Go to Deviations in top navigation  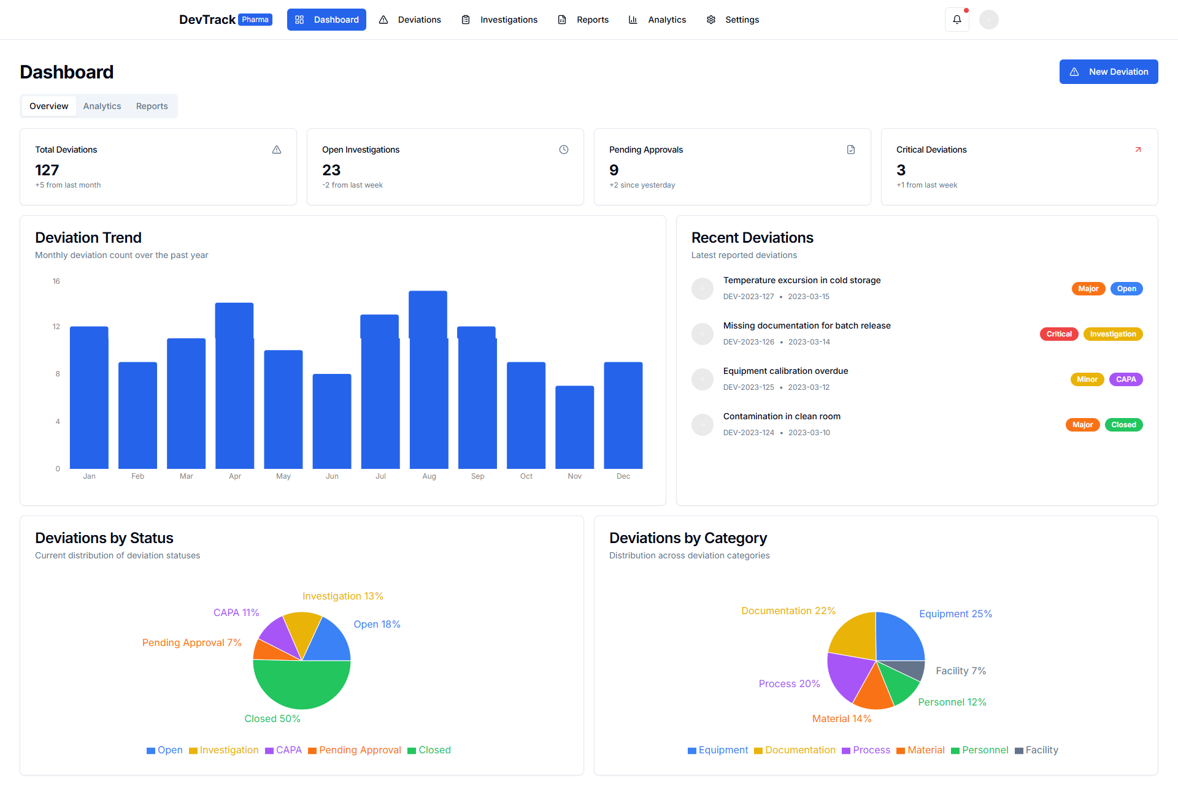click(410, 20)
